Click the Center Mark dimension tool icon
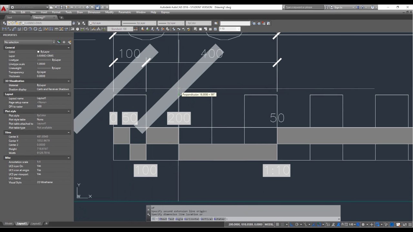 tap(77, 29)
